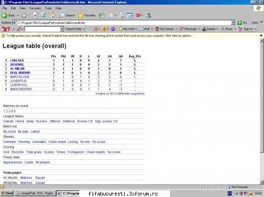
Task: Open Yahoo Mail toolbar button
Action: 144,29
